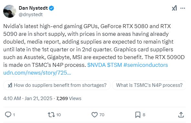Click the 7,269 Views count
Image resolution: width=191 pixels, height=123 pixels.
click(x=69, y=98)
